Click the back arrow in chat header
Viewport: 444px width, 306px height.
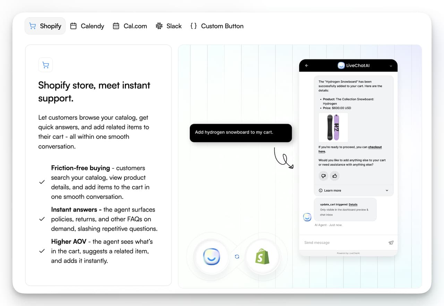[307, 66]
